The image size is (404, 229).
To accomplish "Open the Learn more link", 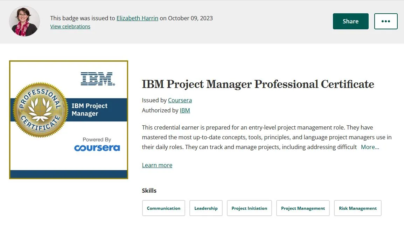I will pyautogui.click(x=157, y=165).
